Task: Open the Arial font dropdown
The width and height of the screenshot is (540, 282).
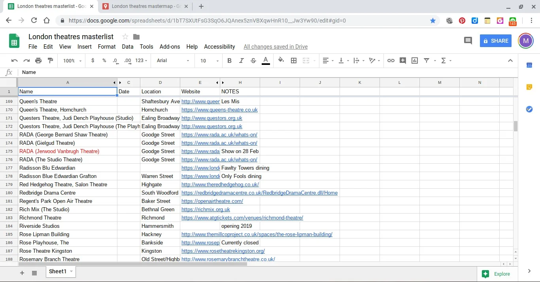Action: coord(172,61)
